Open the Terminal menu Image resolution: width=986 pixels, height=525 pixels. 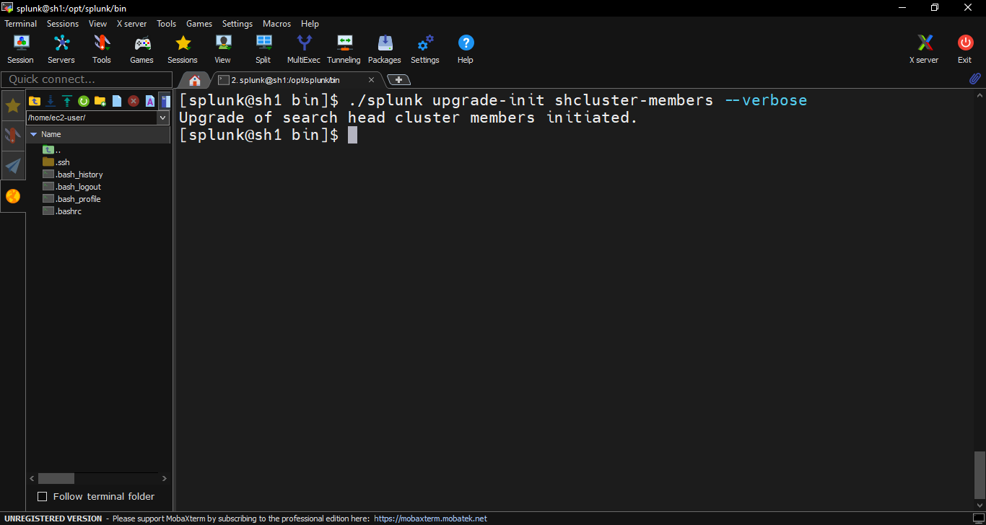coord(21,24)
